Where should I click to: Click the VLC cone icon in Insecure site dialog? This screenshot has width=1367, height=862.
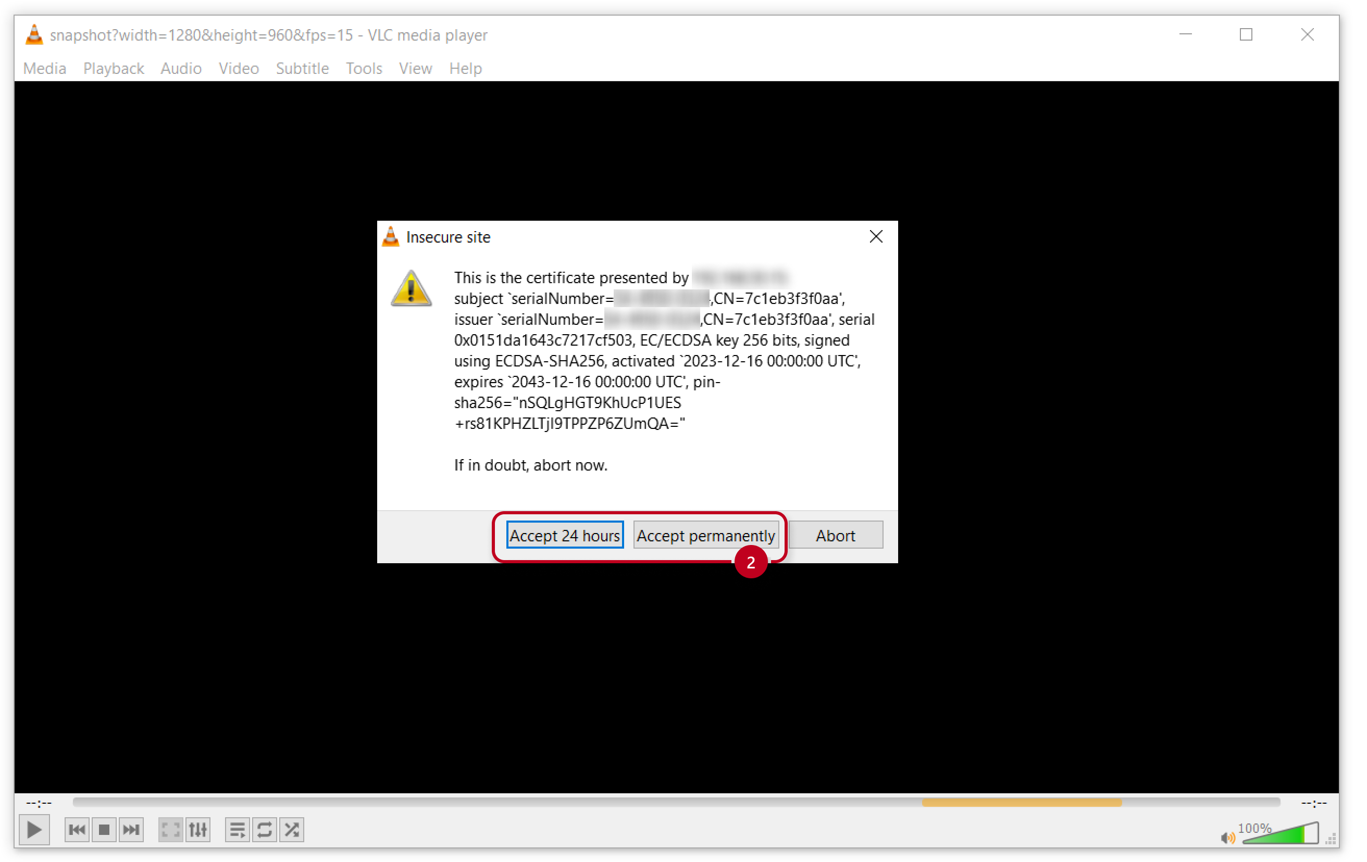click(391, 236)
